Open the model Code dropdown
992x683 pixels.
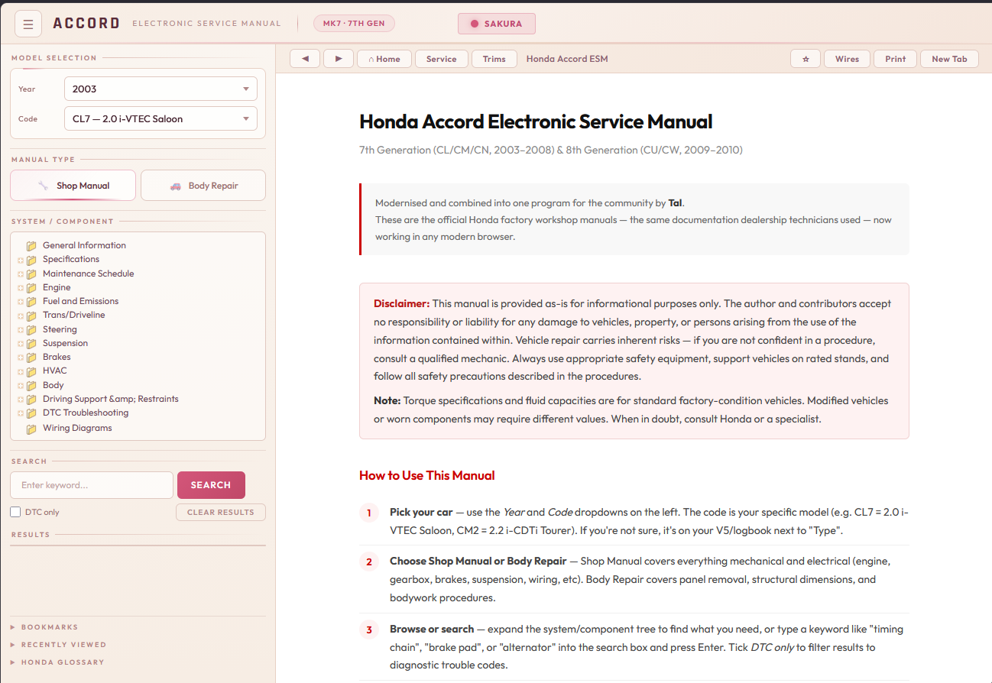[x=160, y=119]
